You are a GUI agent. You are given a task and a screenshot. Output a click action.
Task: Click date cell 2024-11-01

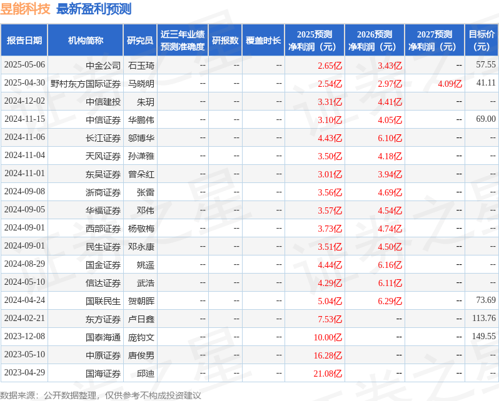24,174
